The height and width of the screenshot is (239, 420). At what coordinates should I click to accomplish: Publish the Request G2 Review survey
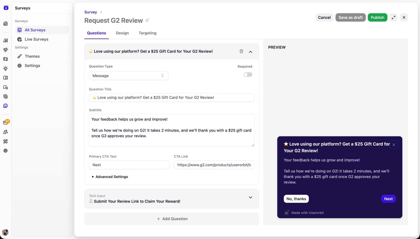[377, 17]
